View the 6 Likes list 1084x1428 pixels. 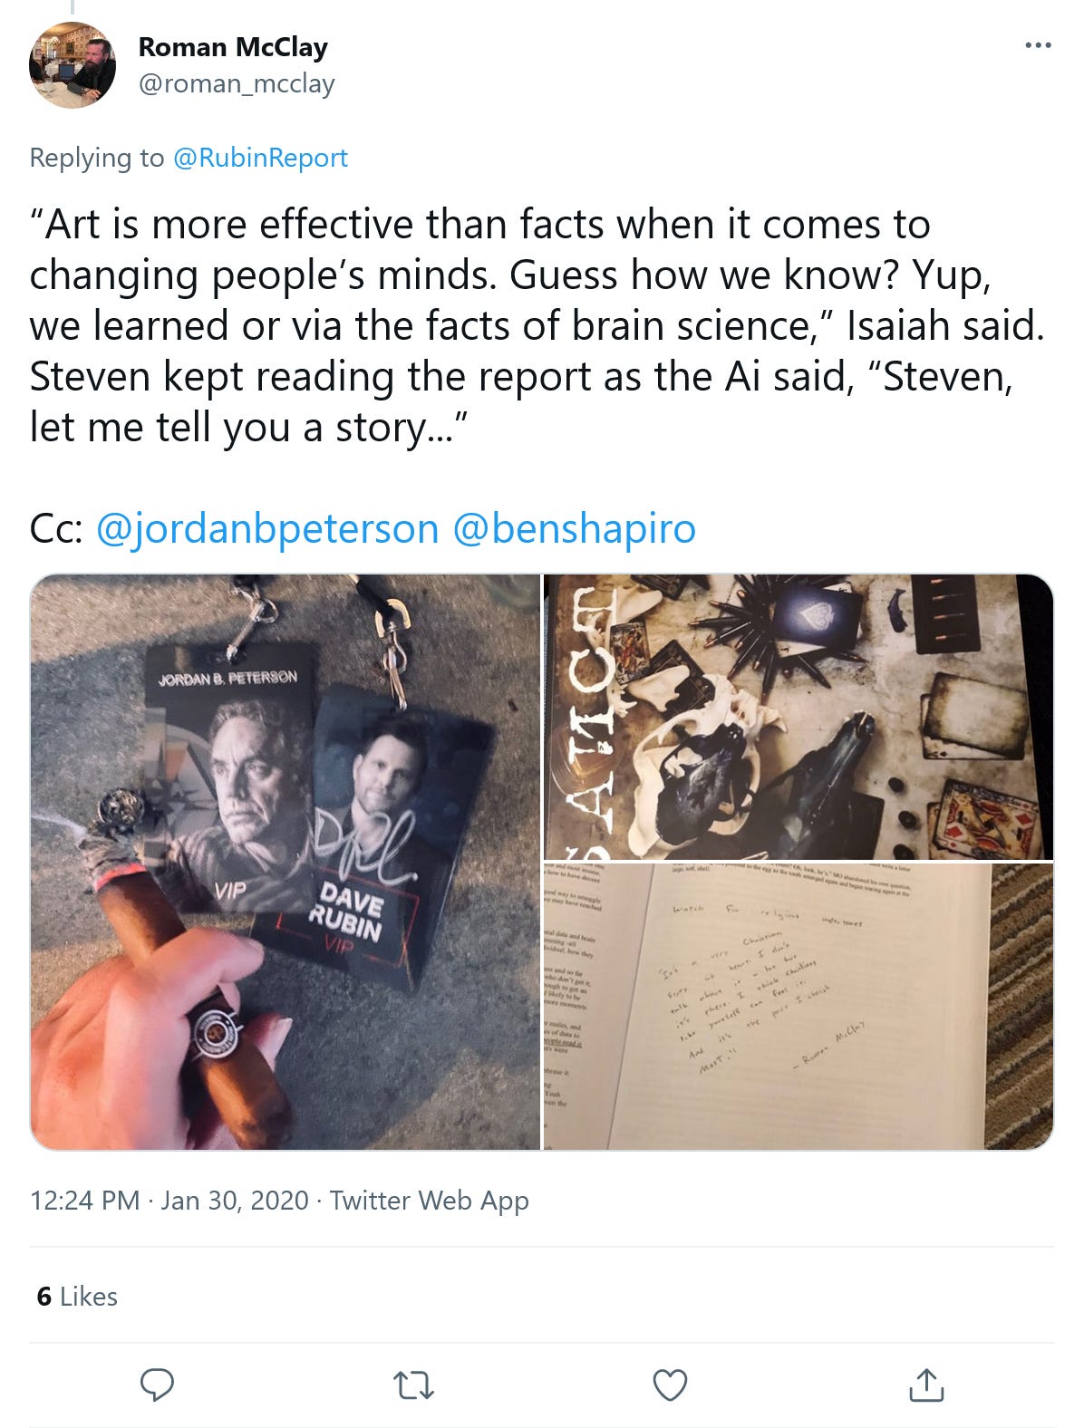(77, 1297)
